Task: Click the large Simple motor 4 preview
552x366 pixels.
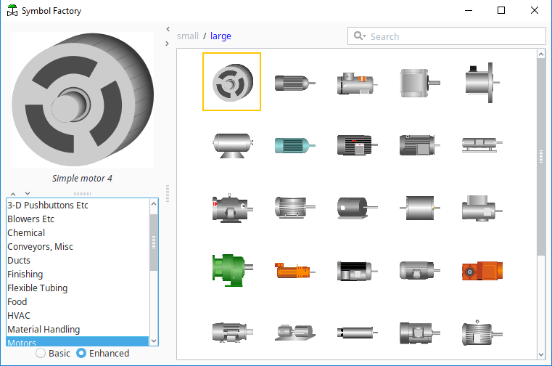Action: click(x=83, y=99)
